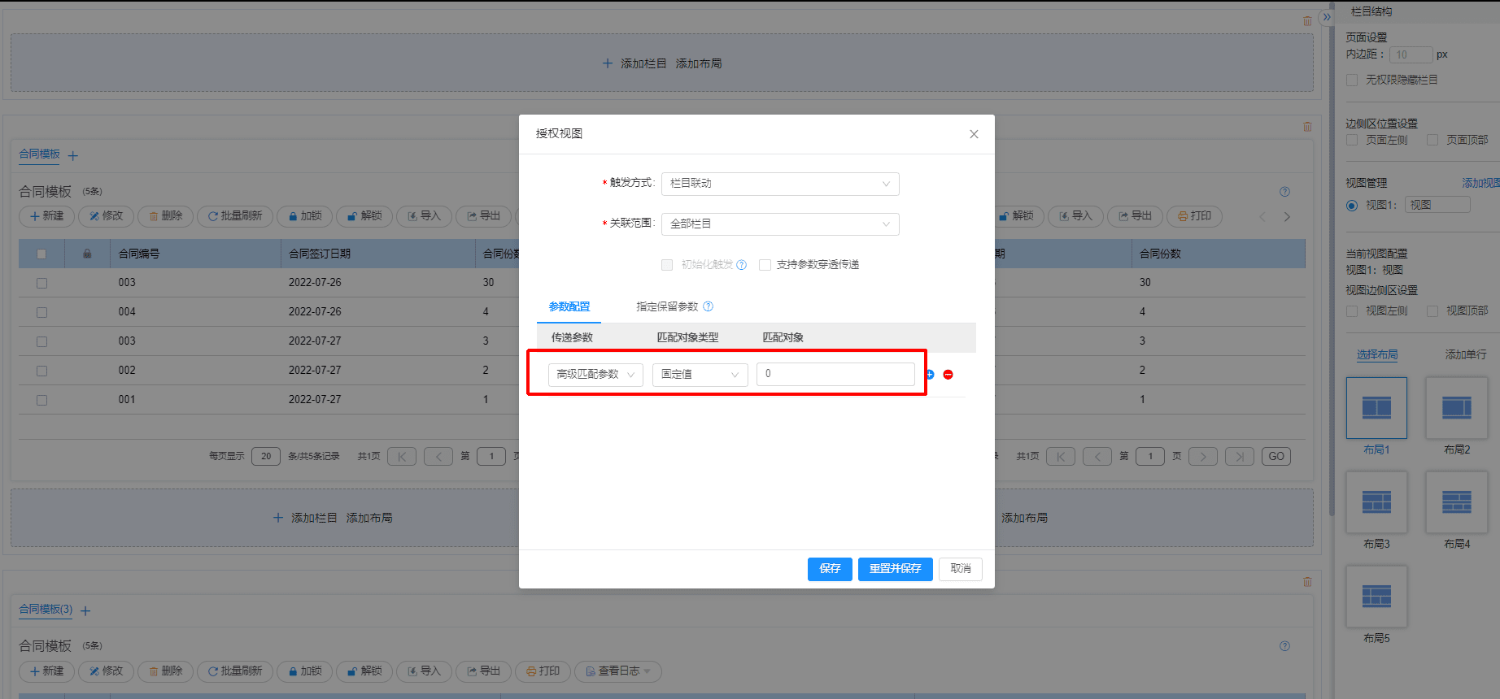The height and width of the screenshot is (699, 1500).
Task: Select the 合同模板(3) tab
Action: [46, 609]
